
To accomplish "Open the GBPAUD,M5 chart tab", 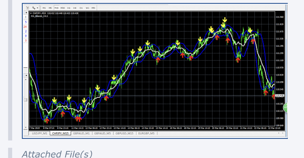I will (x=103, y=133).
